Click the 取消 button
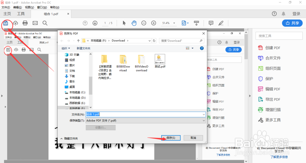Viewport: 306px width, 163px height. [x=193, y=138]
